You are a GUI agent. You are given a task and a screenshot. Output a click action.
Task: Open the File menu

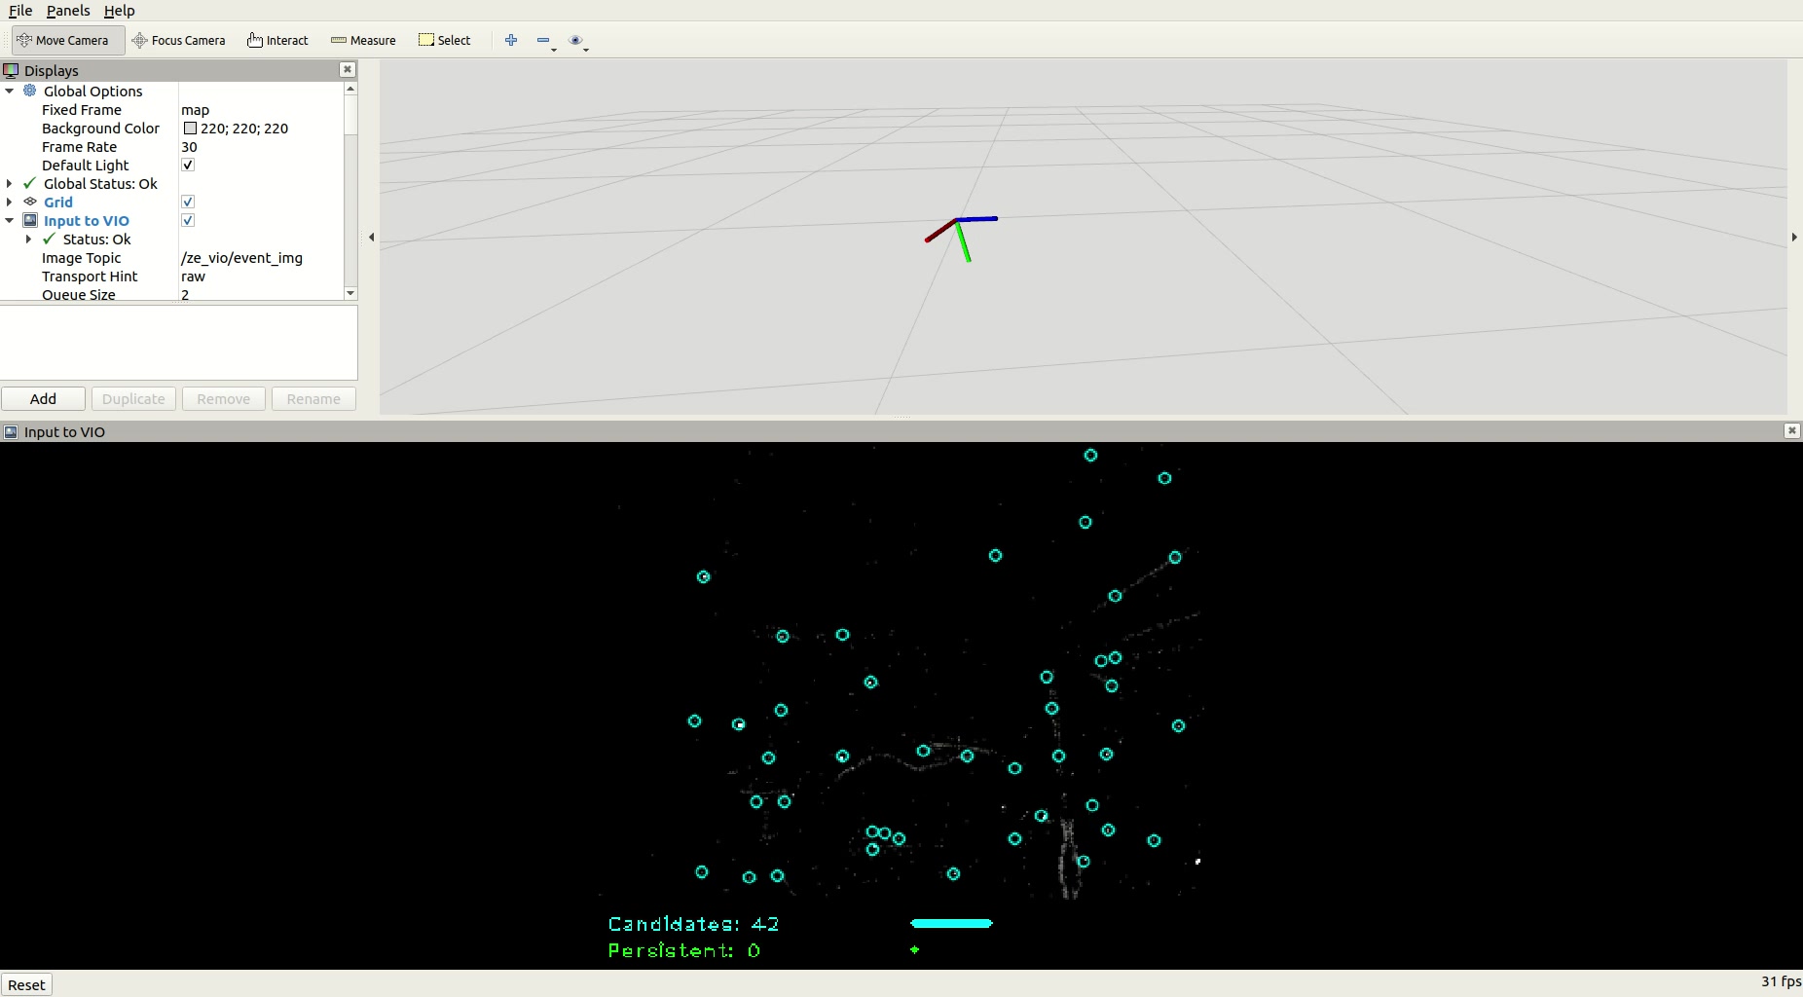20,11
